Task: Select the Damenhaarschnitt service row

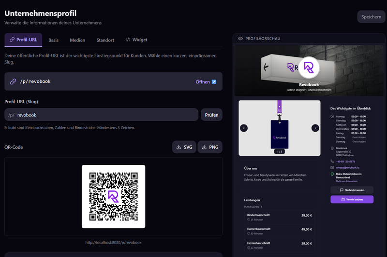Action: (280, 231)
